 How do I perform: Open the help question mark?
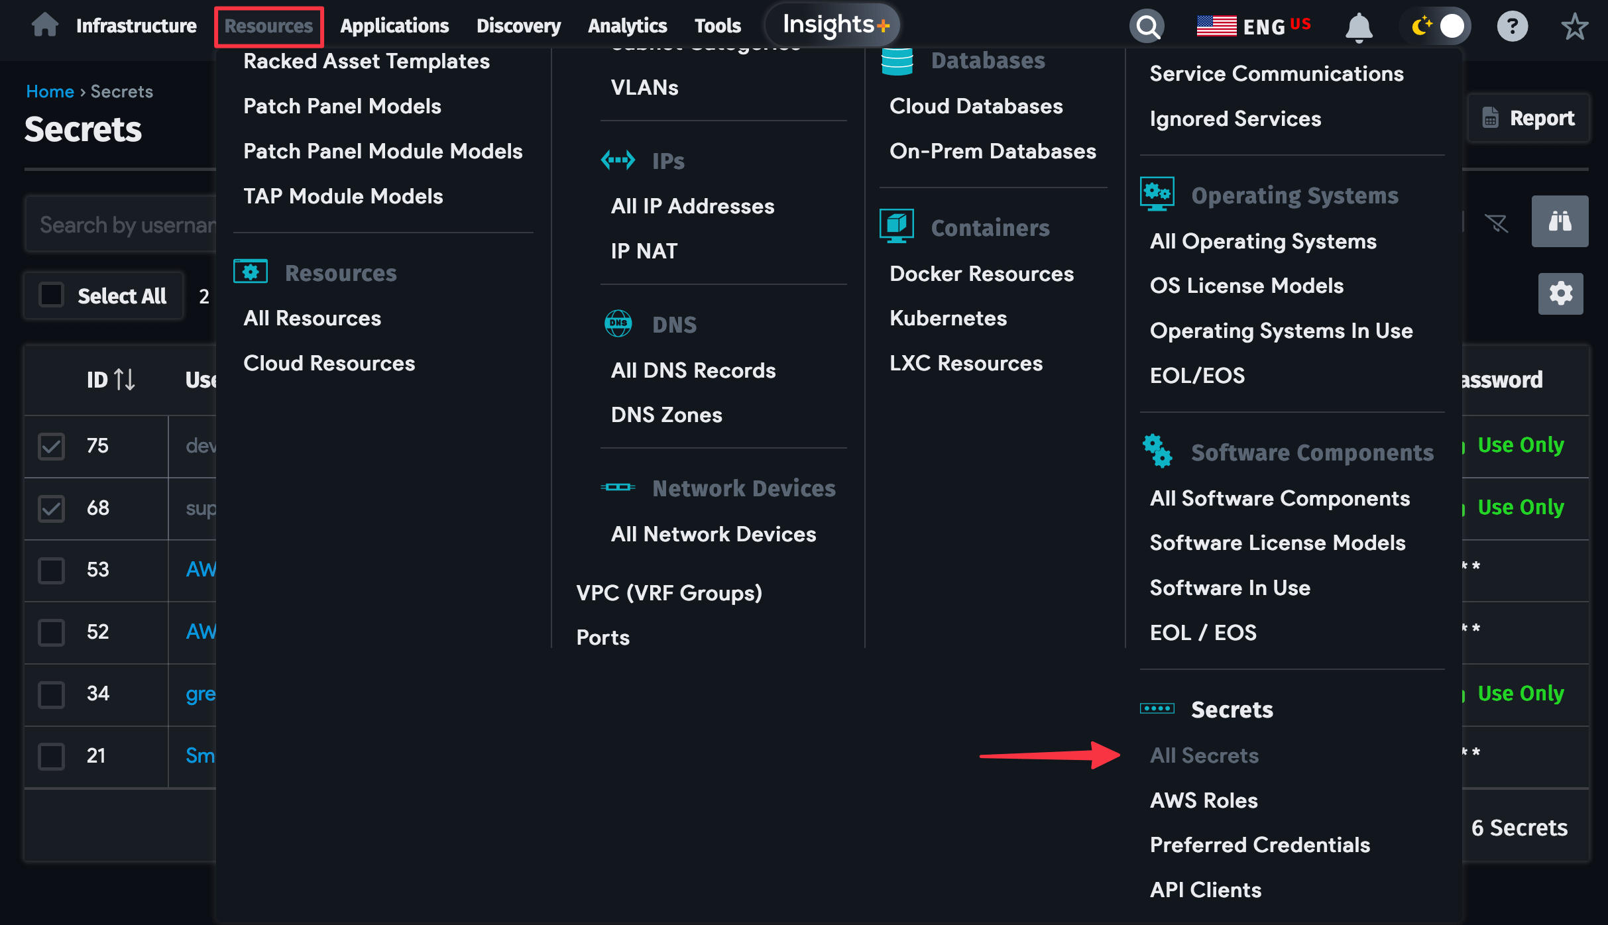pos(1513,26)
